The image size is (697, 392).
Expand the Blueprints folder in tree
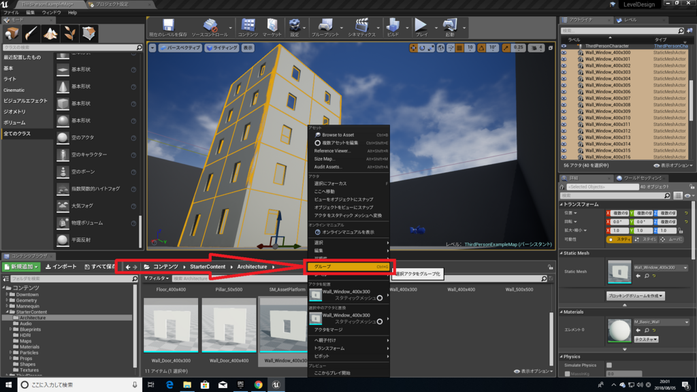coord(11,329)
